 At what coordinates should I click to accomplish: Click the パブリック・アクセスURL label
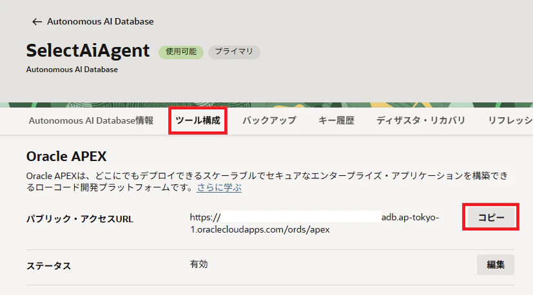click(80, 219)
